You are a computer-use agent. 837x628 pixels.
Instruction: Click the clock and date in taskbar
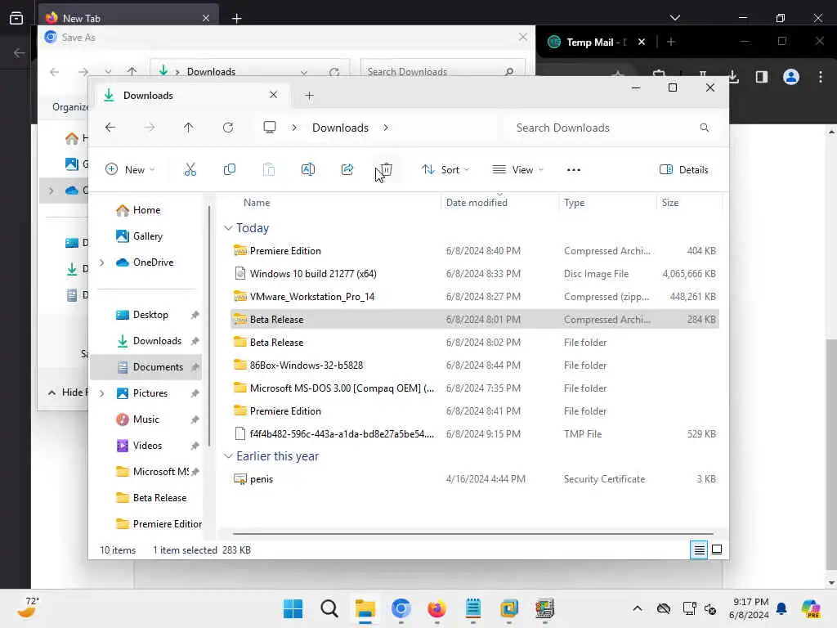[x=750, y=608]
